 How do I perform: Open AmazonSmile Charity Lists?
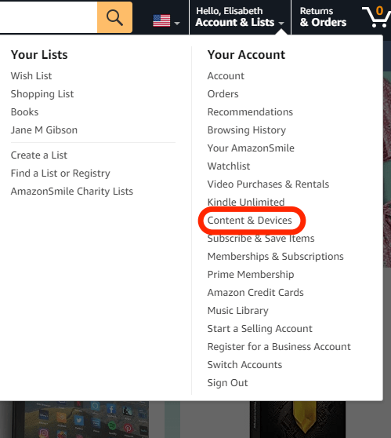(x=72, y=192)
